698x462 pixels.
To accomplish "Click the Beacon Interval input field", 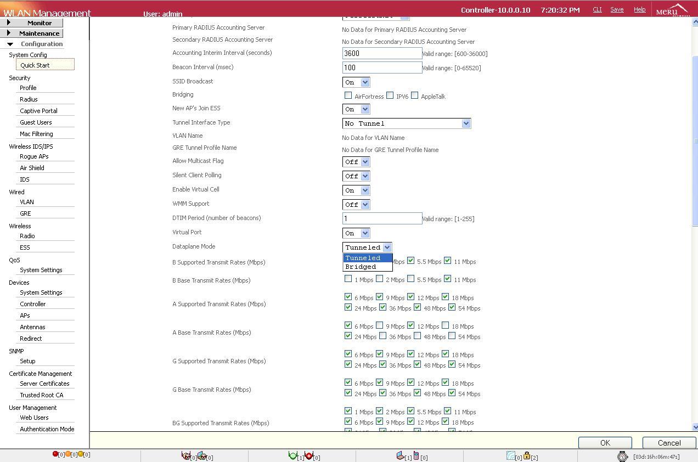I will (x=382, y=67).
